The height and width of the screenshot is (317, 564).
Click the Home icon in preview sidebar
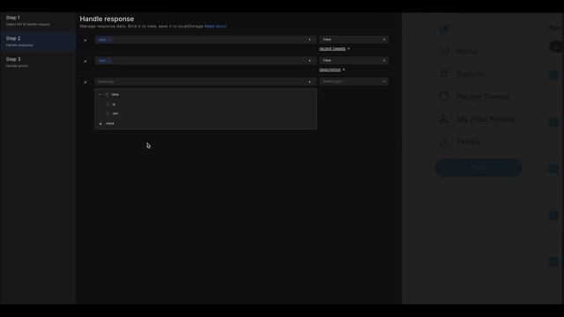(444, 52)
